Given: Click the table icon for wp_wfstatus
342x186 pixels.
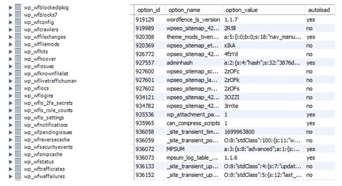Looking at the screenshot, I should (x=18, y=162).
